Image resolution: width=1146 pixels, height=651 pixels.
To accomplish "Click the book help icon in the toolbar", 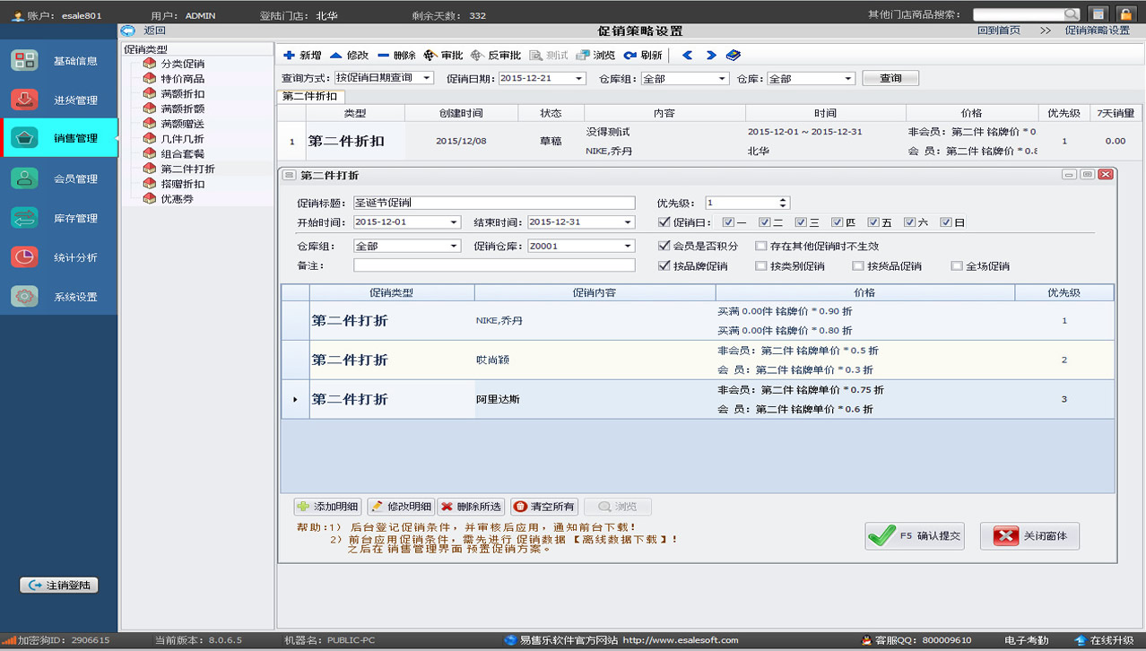I will pyautogui.click(x=734, y=56).
